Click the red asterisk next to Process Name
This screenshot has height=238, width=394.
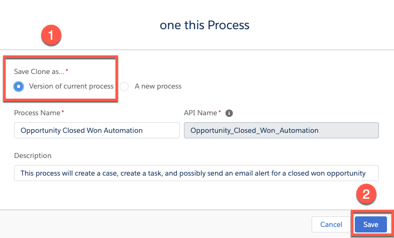tap(63, 112)
